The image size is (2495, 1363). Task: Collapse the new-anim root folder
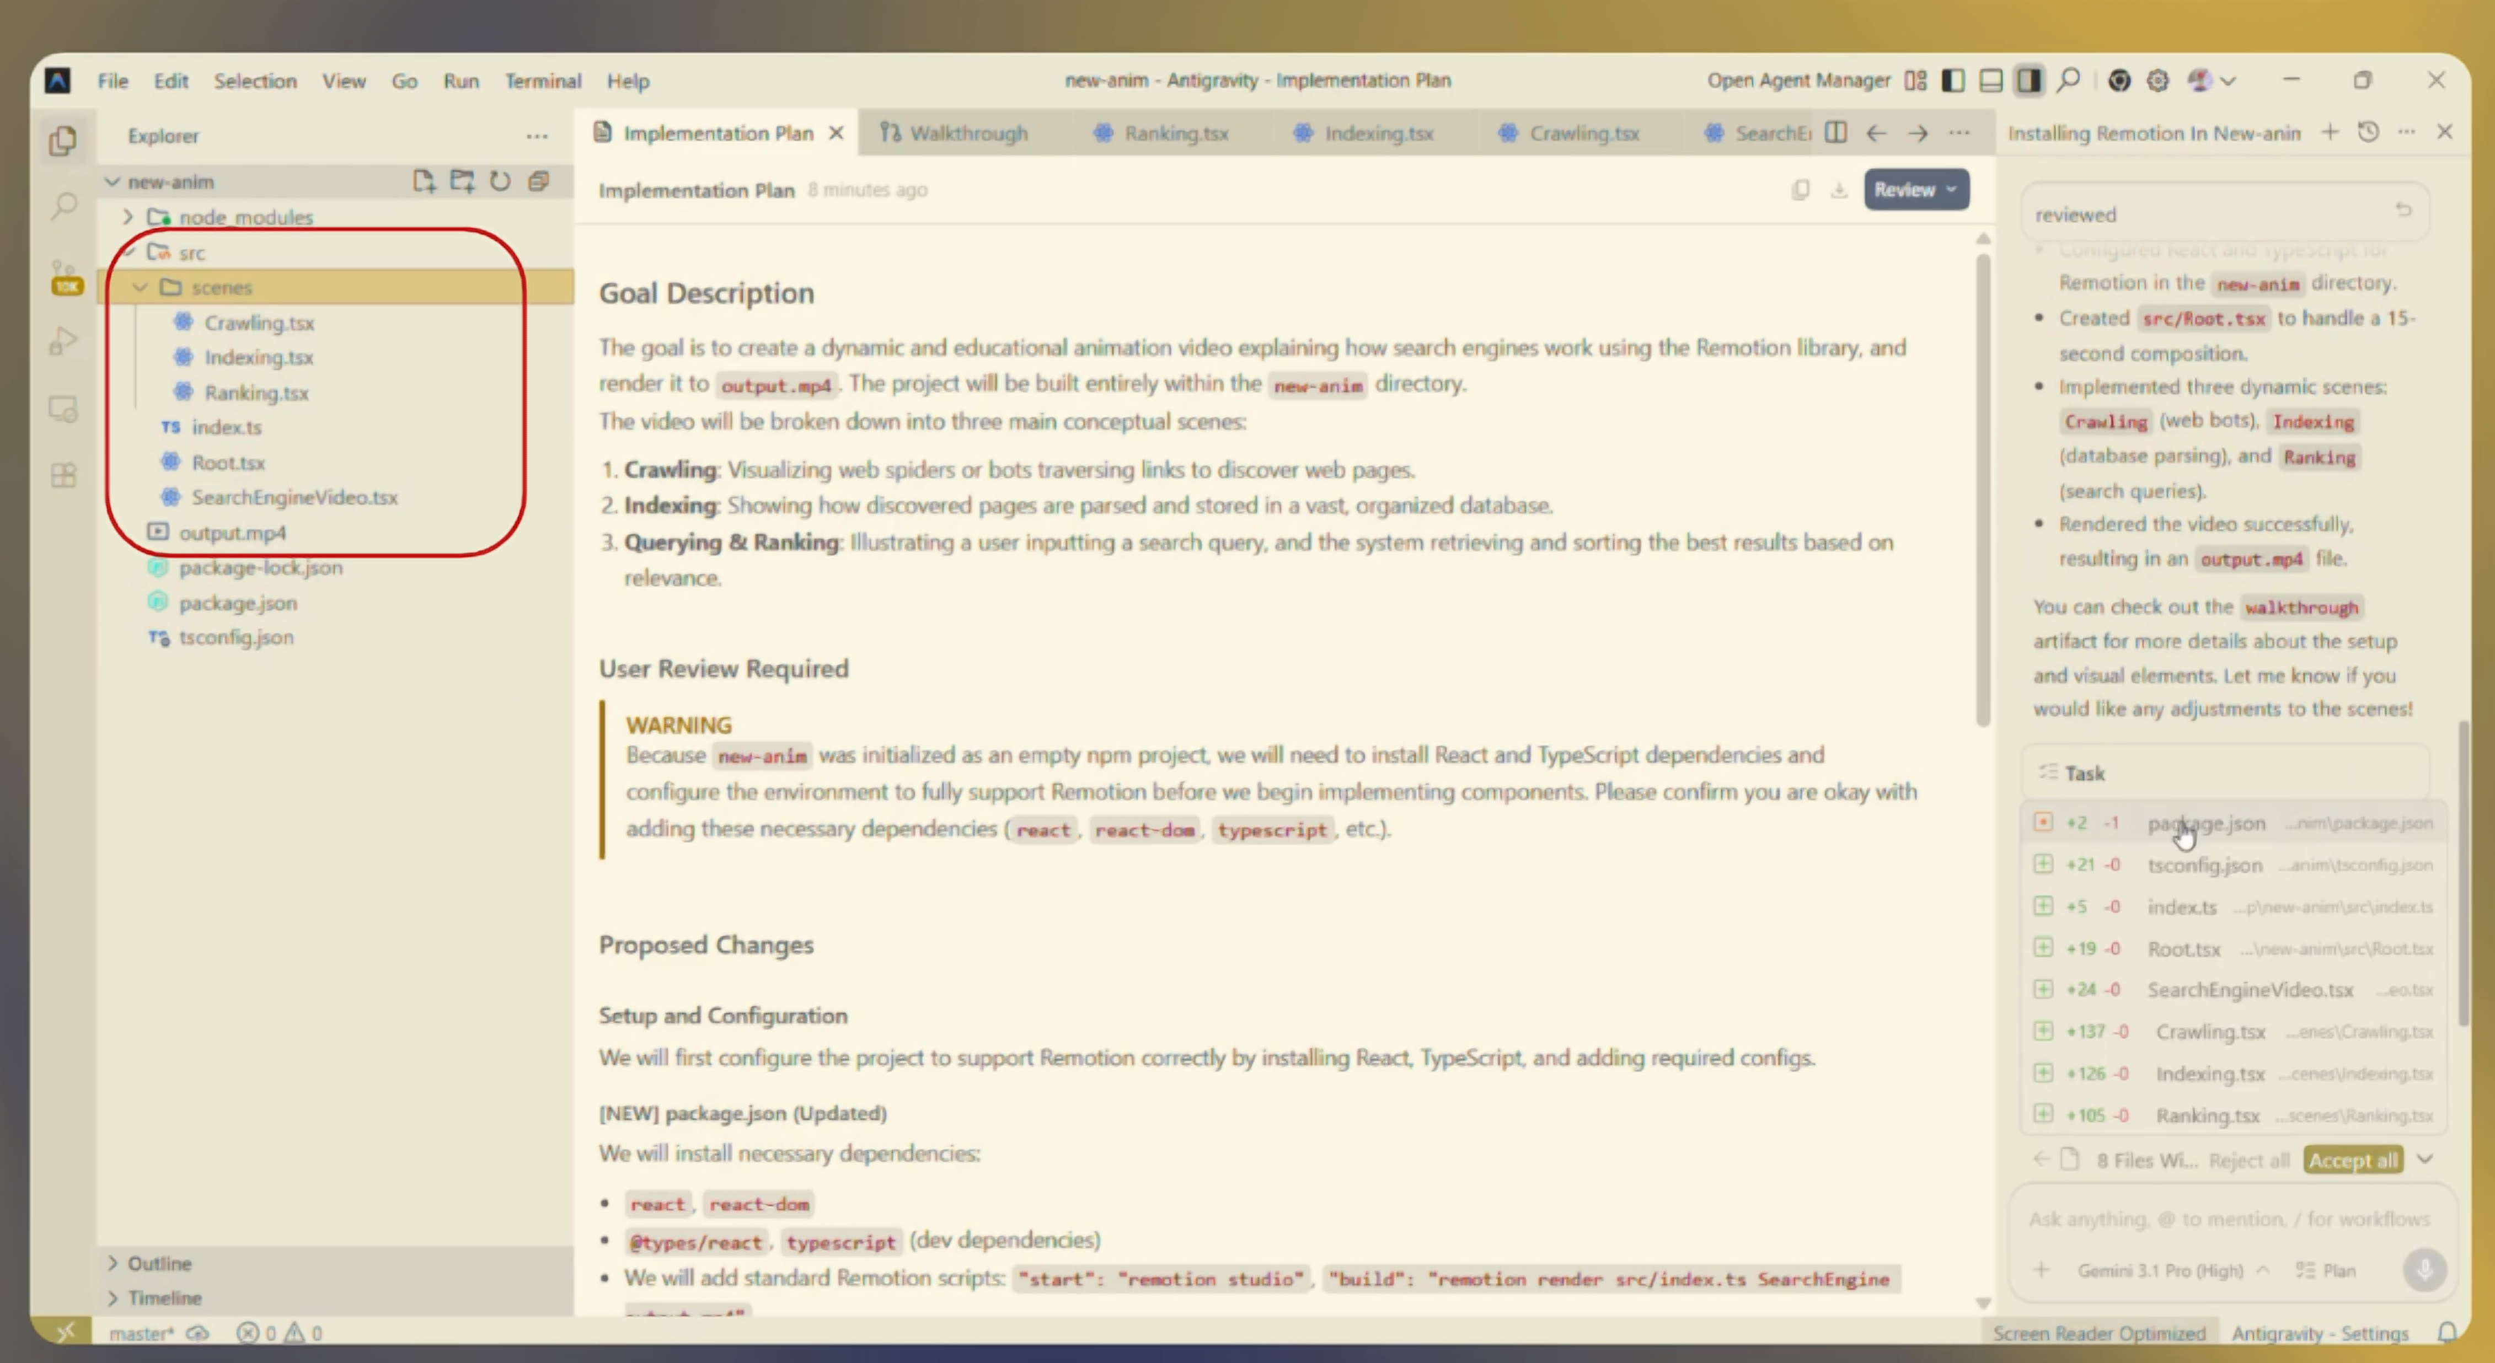[113, 181]
